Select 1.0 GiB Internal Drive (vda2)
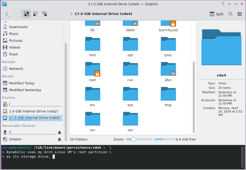This screenshot has width=246, height=170. (32, 111)
